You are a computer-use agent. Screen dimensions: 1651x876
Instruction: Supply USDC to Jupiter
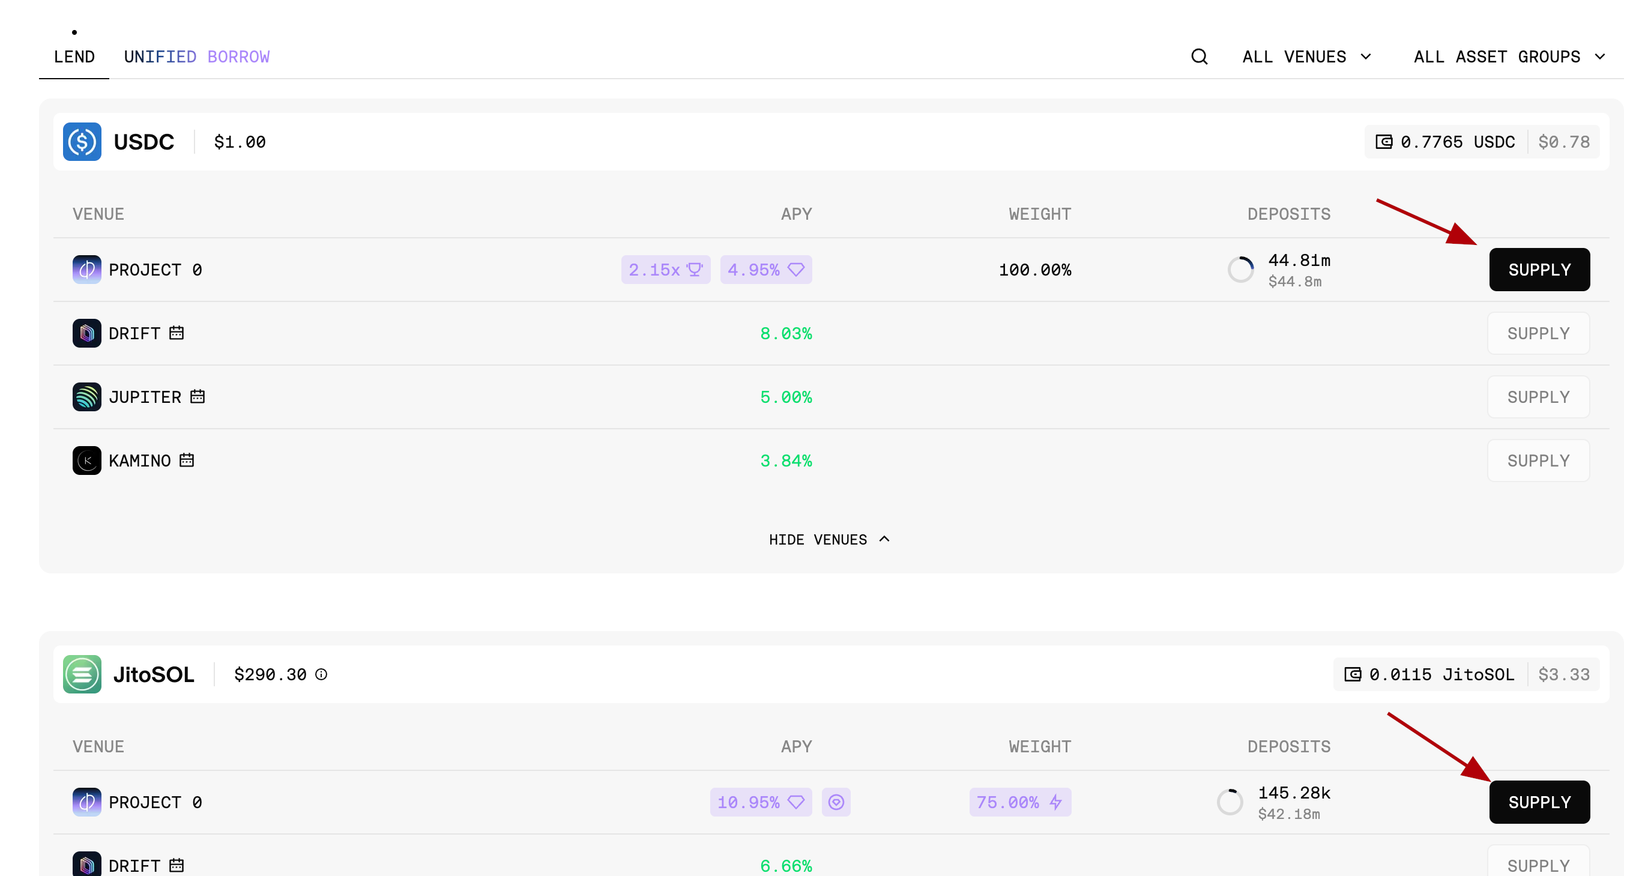(x=1538, y=397)
